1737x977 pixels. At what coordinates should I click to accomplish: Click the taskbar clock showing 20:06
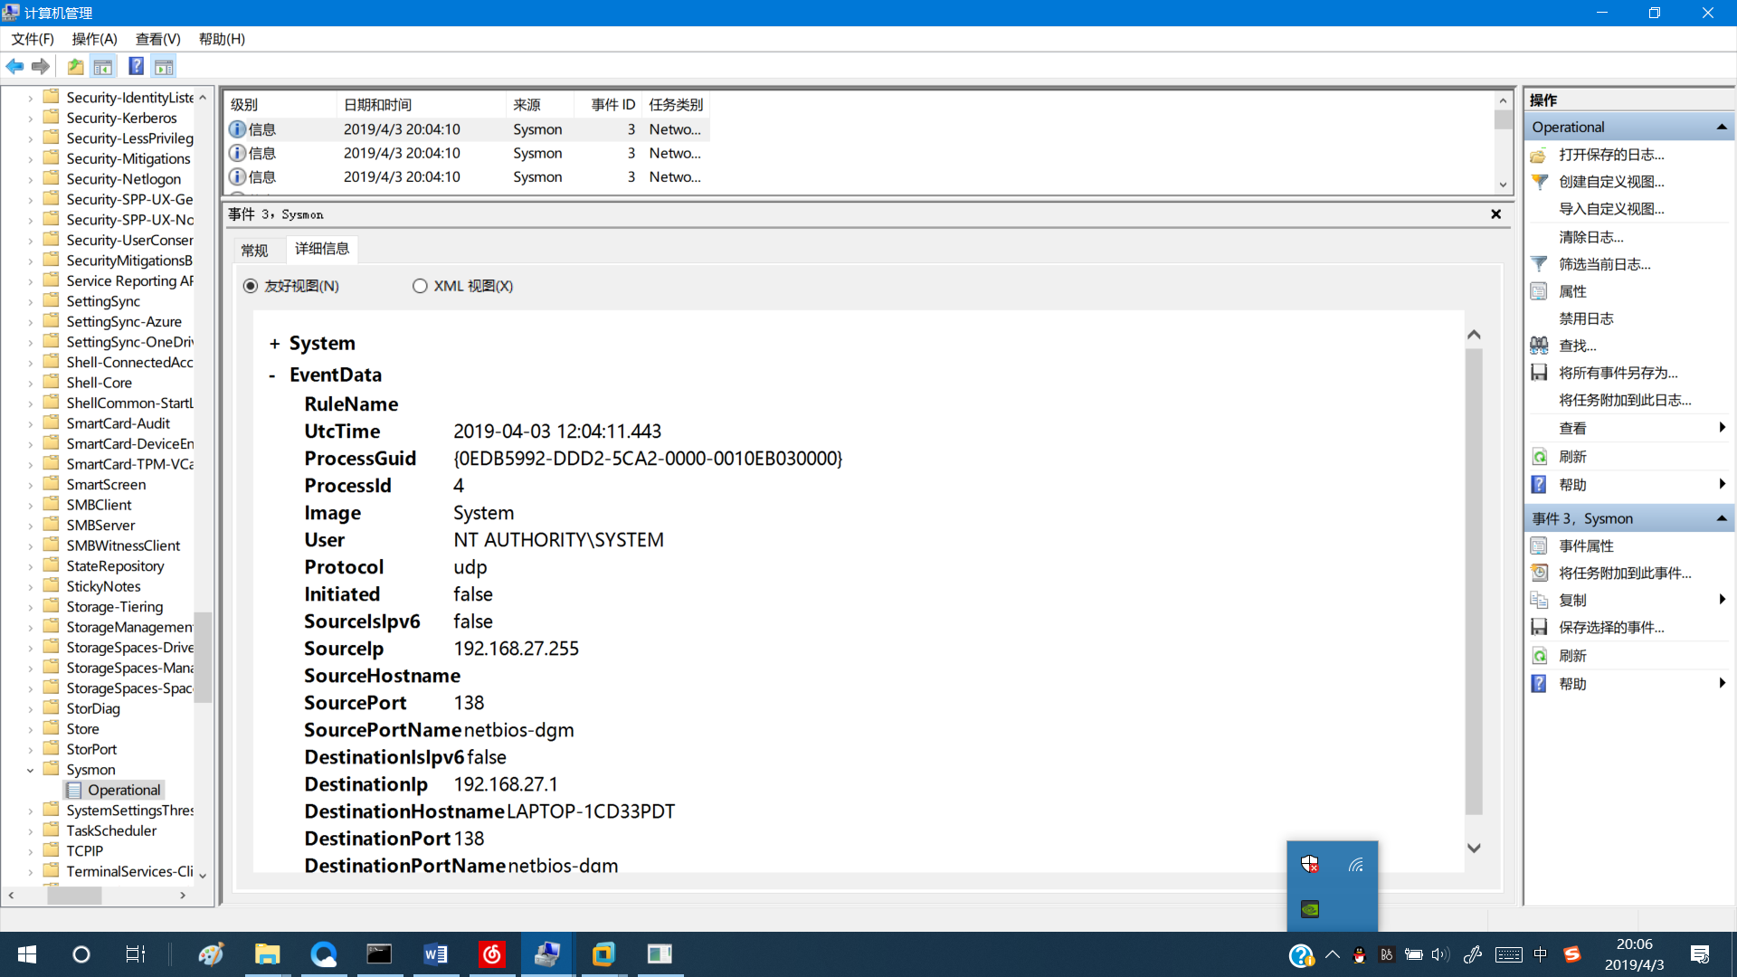pos(1634,954)
